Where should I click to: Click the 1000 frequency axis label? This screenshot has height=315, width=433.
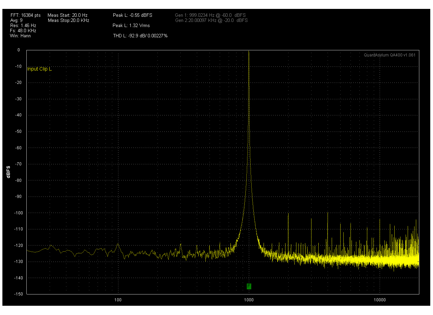click(249, 300)
